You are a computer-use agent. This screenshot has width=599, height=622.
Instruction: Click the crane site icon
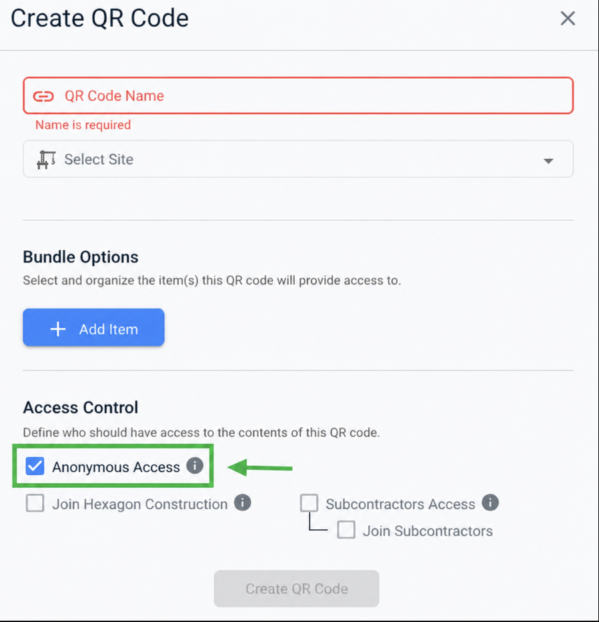point(46,160)
